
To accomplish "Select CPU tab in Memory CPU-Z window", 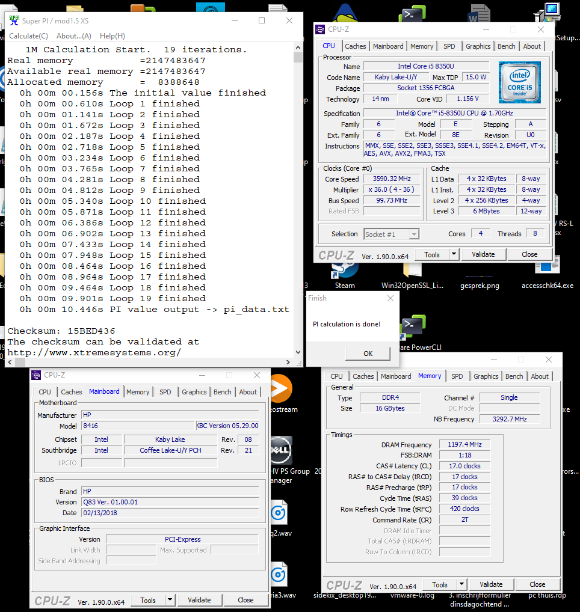I will pos(336,376).
